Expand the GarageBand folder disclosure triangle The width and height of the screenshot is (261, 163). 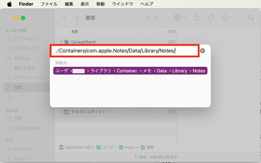tap(61, 42)
